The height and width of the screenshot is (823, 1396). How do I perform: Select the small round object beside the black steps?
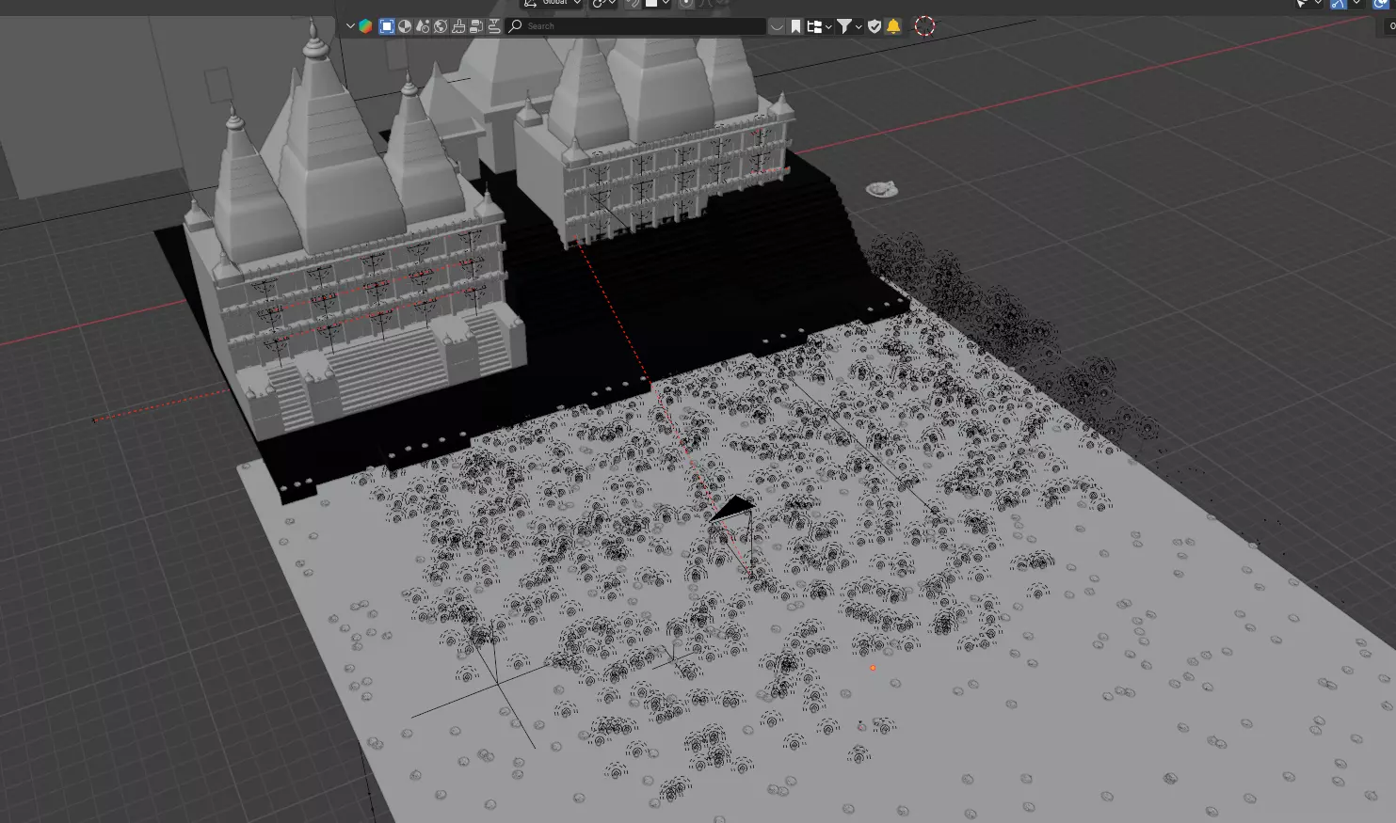pyautogui.click(x=881, y=189)
